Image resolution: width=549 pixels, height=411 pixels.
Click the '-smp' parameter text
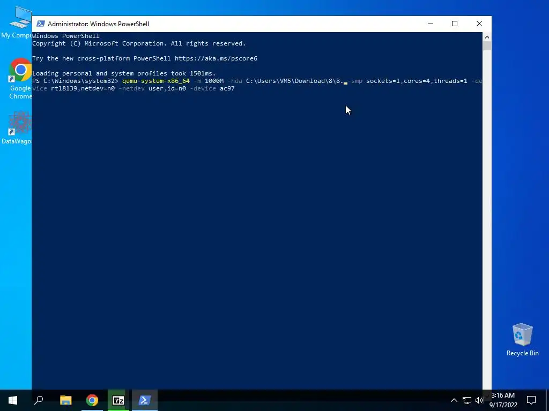355,81
